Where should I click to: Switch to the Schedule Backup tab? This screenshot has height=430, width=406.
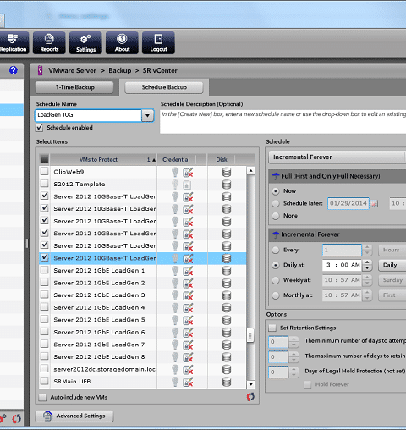[x=164, y=87]
